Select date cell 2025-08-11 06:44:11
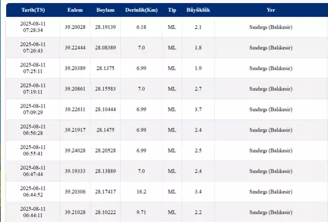Image resolution: width=328 pixels, height=222 pixels. 33,212
